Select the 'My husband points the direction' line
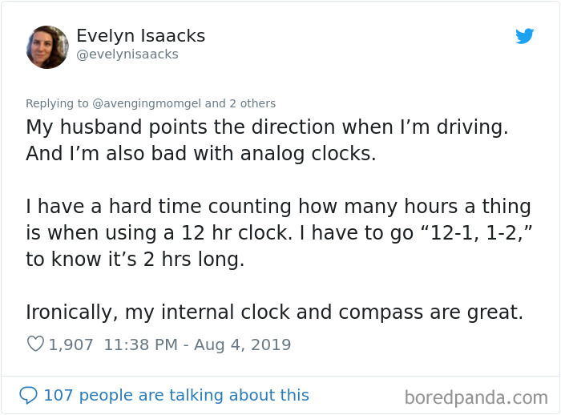Viewport: 561px width, 415px height. tap(267, 127)
